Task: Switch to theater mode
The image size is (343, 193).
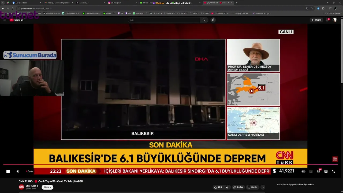Action: click(326, 171)
